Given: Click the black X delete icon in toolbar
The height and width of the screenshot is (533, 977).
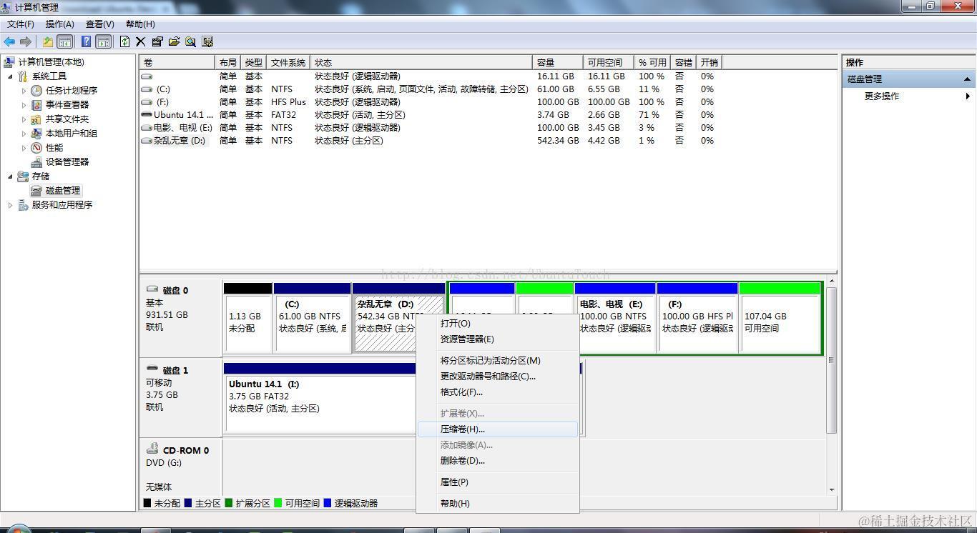Looking at the screenshot, I should click(140, 41).
